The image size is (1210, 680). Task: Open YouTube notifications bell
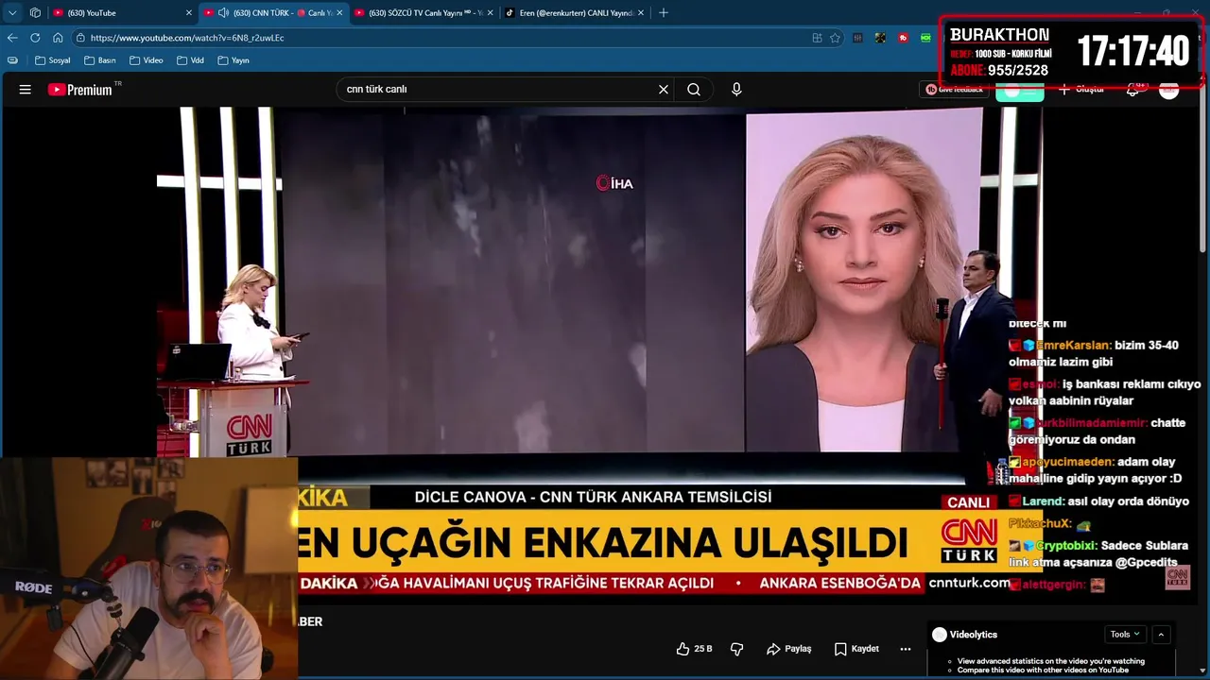(x=1133, y=90)
